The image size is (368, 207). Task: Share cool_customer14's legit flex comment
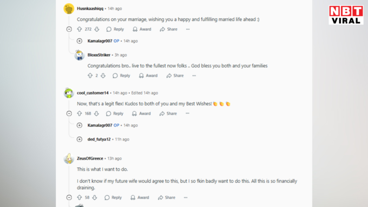click(168, 113)
